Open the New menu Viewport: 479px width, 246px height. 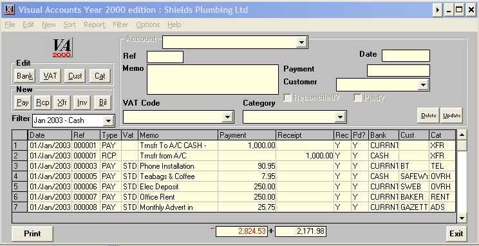49,24
